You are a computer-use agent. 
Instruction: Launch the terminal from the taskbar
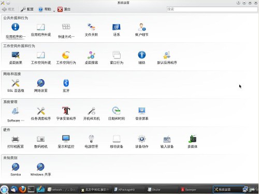tap(31, 189)
